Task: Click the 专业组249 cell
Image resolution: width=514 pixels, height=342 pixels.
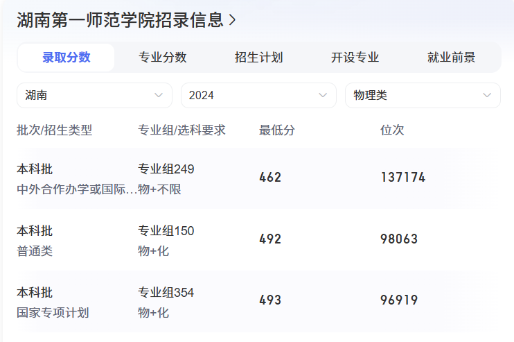Action: [x=166, y=169]
